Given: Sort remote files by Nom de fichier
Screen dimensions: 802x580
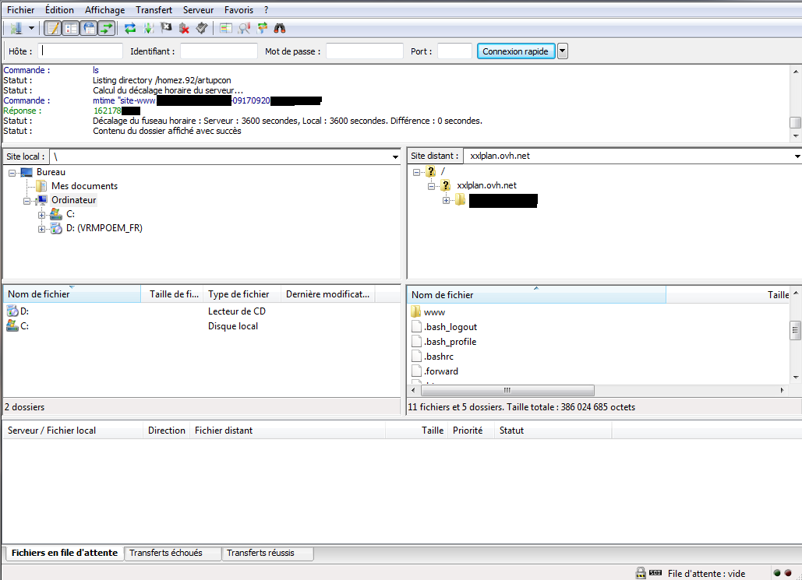Looking at the screenshot, I should (536, 295).
